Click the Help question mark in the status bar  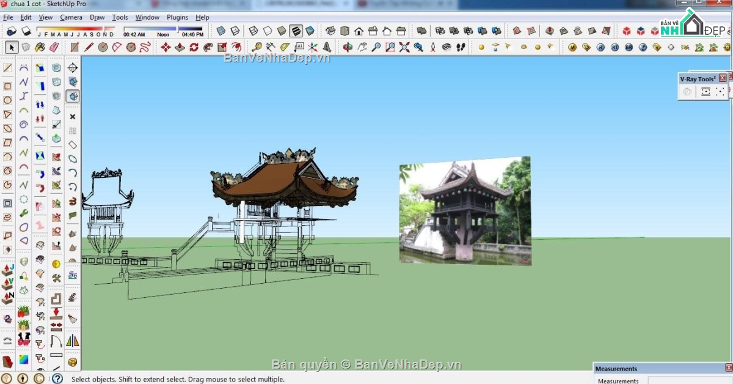tap(57, 379)
